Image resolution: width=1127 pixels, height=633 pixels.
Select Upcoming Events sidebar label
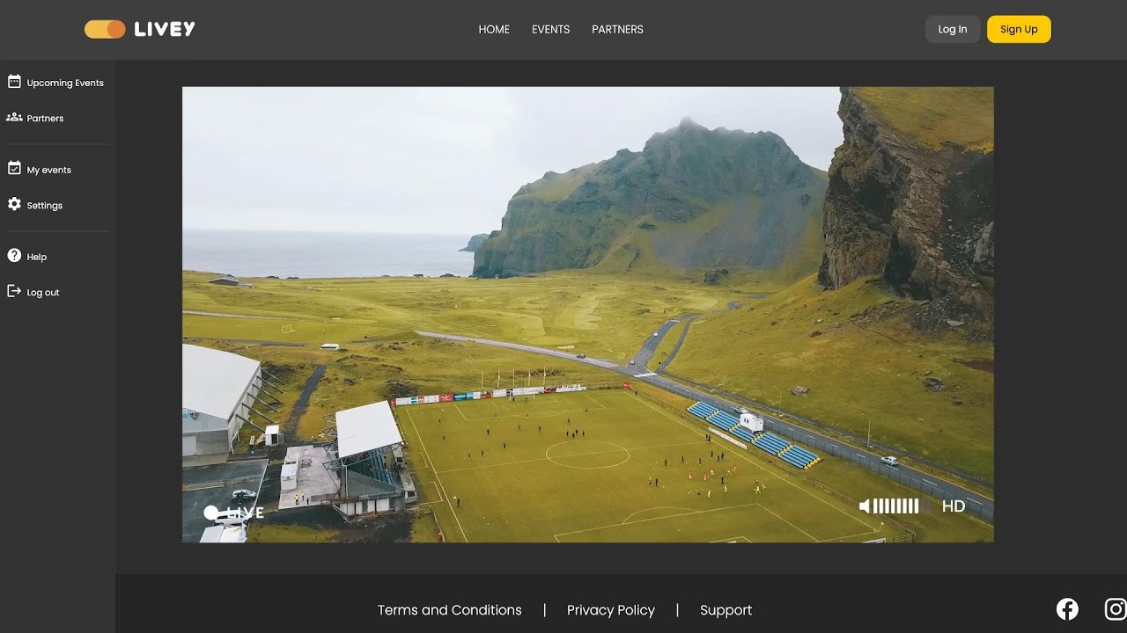[x=65, y=83]
